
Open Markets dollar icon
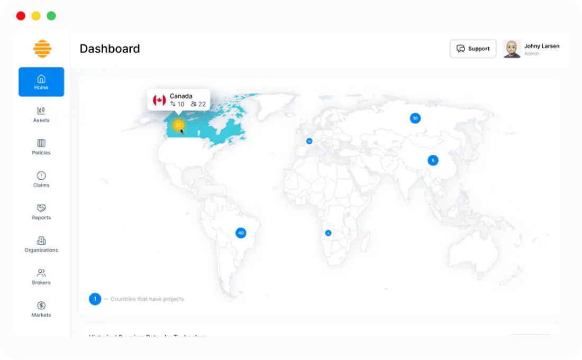41,306
